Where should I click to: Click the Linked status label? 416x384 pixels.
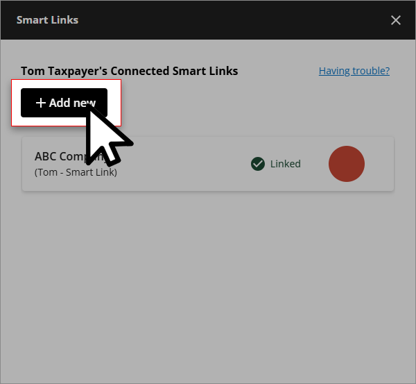(285, 164)
